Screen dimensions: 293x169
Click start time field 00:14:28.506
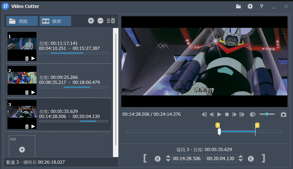pos(187,159)
